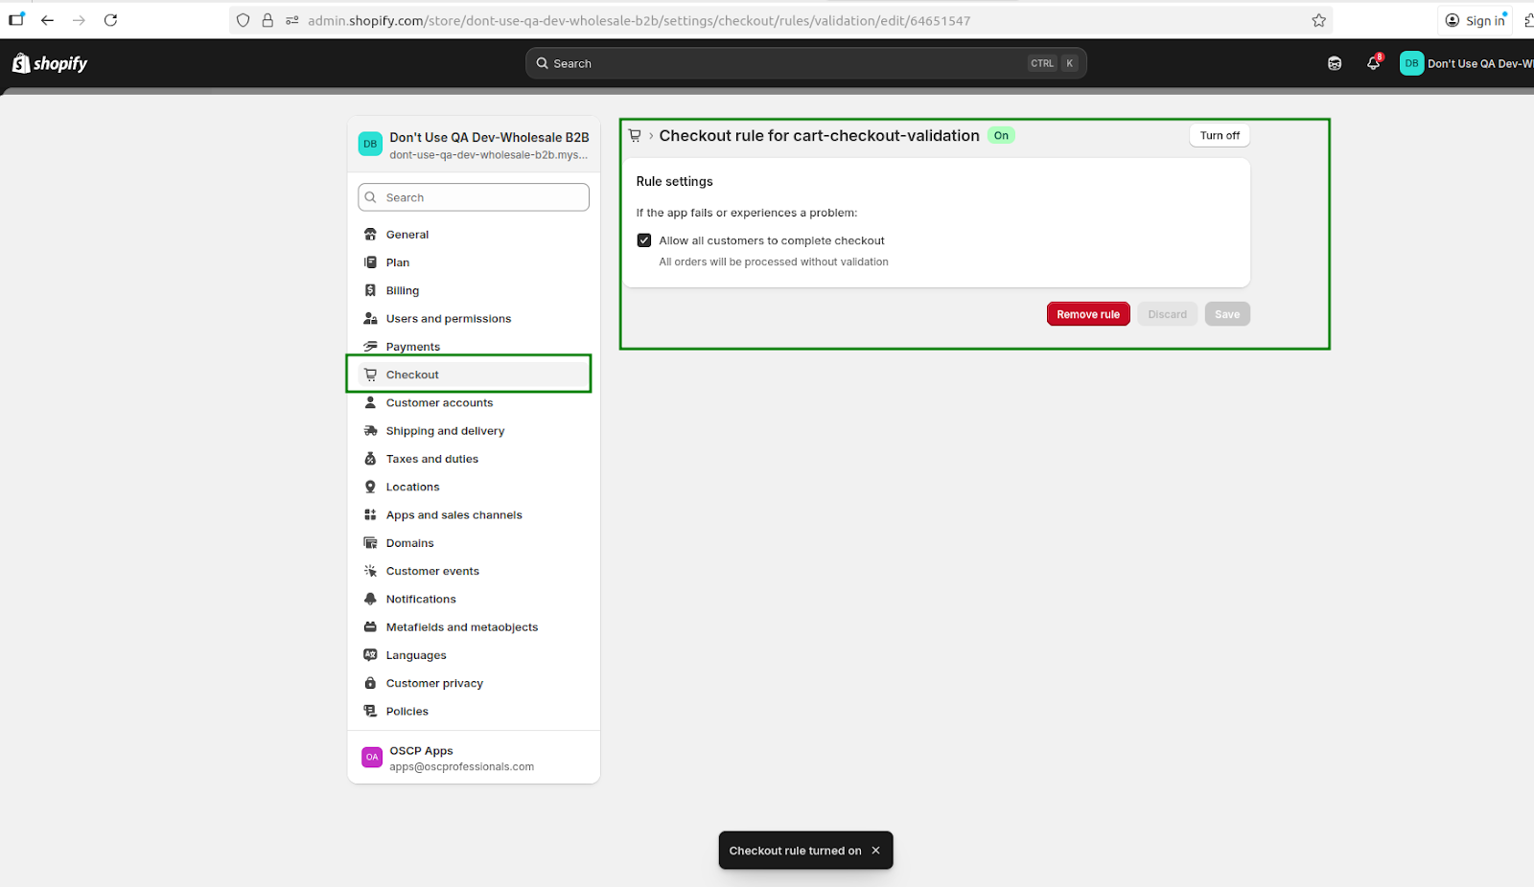Image resolution: width=1534 pixels, height=887 pixels.
Task: Click the settings sidebar Search field
Action: coord(474,197)
